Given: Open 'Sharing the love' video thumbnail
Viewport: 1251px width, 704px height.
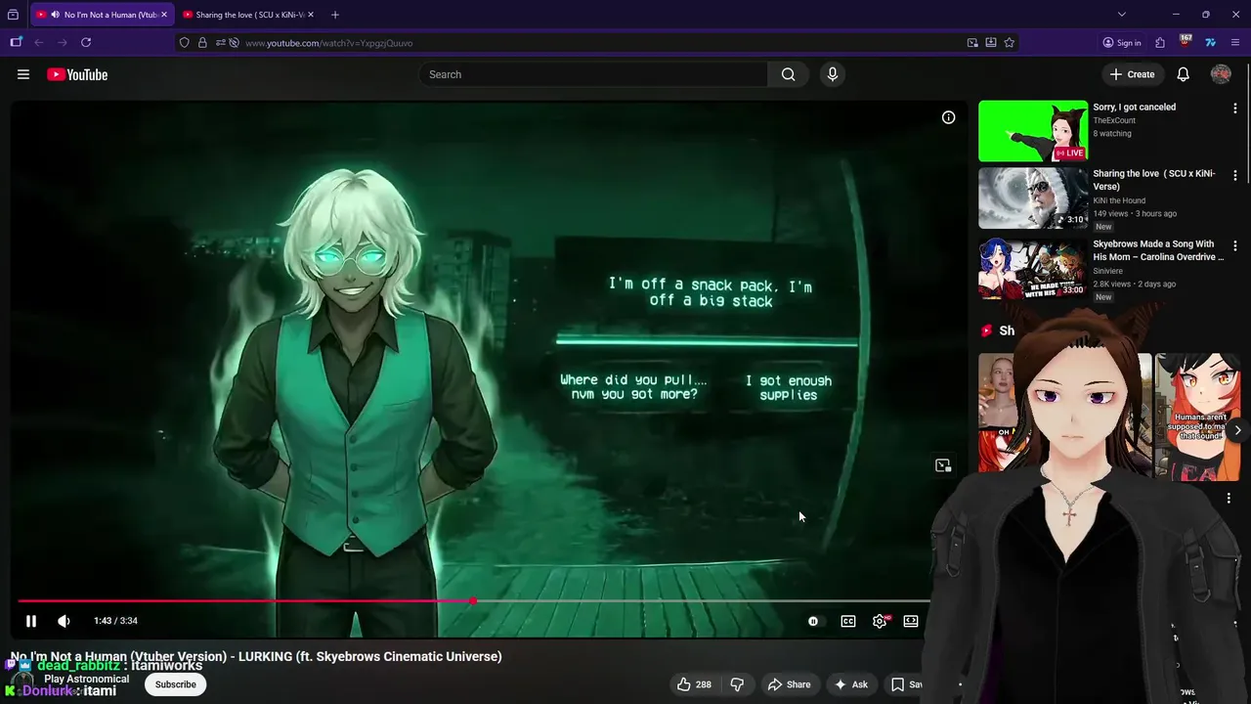Looking at the screenshot, I should click(1033, 198).
